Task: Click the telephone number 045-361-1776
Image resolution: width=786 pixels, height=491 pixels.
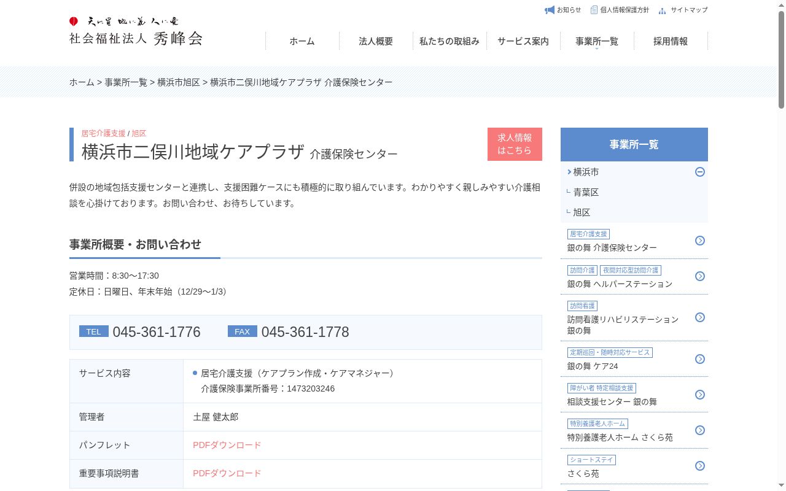Action: click(157, 332)
